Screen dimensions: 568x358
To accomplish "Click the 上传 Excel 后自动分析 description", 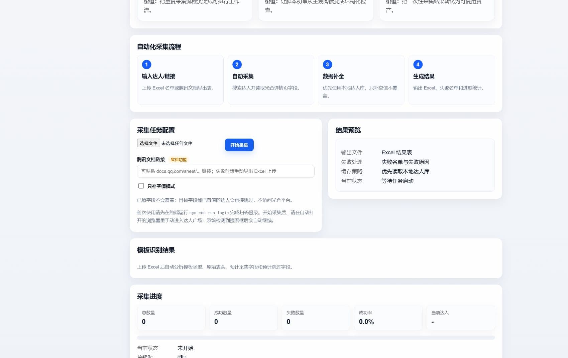I will click(216, 267).
